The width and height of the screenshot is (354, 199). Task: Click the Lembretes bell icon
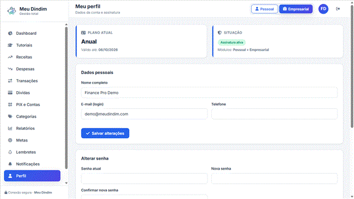tap(10, 152)
